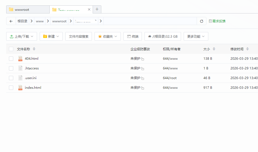Select the index.html checkbox
The image size is (258, 152).
[11, 88]
